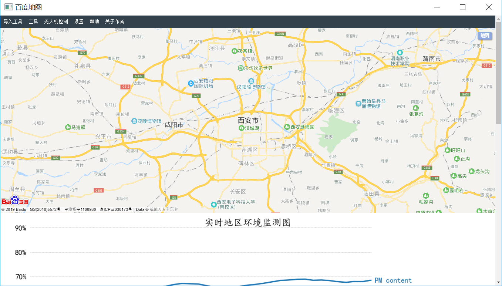Open the 帮助 menu
The width and height of the screenshot is (502, 286).
click(94, 21)
